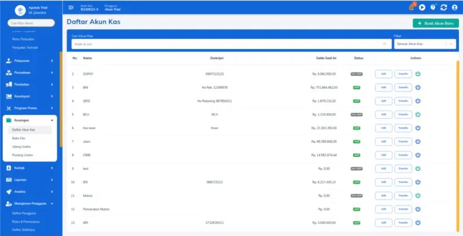Select Utang Usaha from the sidebar

[x=20, y=147]
